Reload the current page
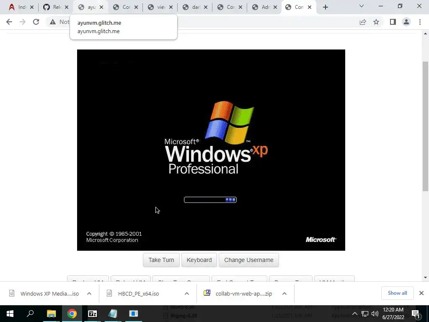Viewport: 429px width, 322px height. pyautogui.click(x=36, y=22)
